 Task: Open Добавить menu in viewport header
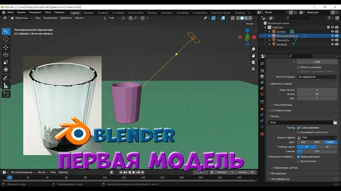[x=66, y=18]
